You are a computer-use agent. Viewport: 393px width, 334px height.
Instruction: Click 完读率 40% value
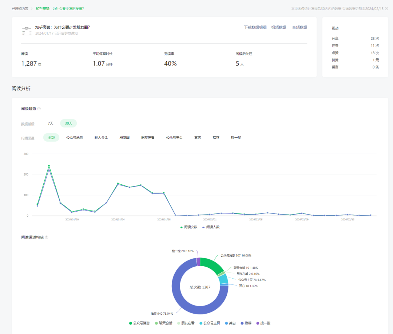click(x=170, y=64)
